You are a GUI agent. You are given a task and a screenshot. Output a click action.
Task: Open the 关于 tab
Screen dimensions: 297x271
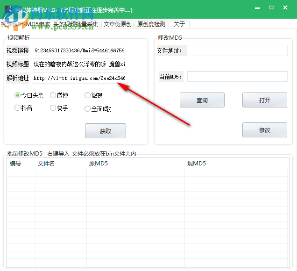[x=179, y=24]
